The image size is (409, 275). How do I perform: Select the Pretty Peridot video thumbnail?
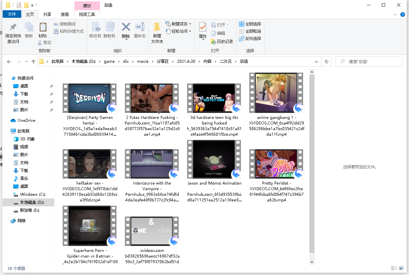coord(276,164)
